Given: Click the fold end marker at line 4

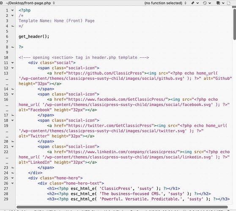Looking at the screenshot, I should coord(13,26).
